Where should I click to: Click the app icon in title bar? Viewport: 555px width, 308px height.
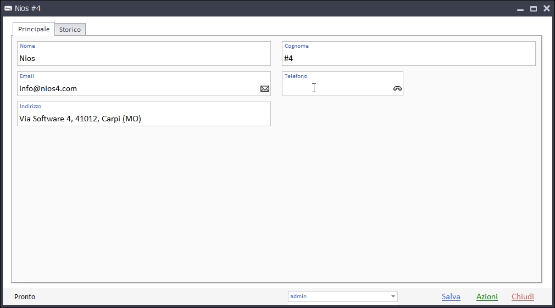coord(8,8)
